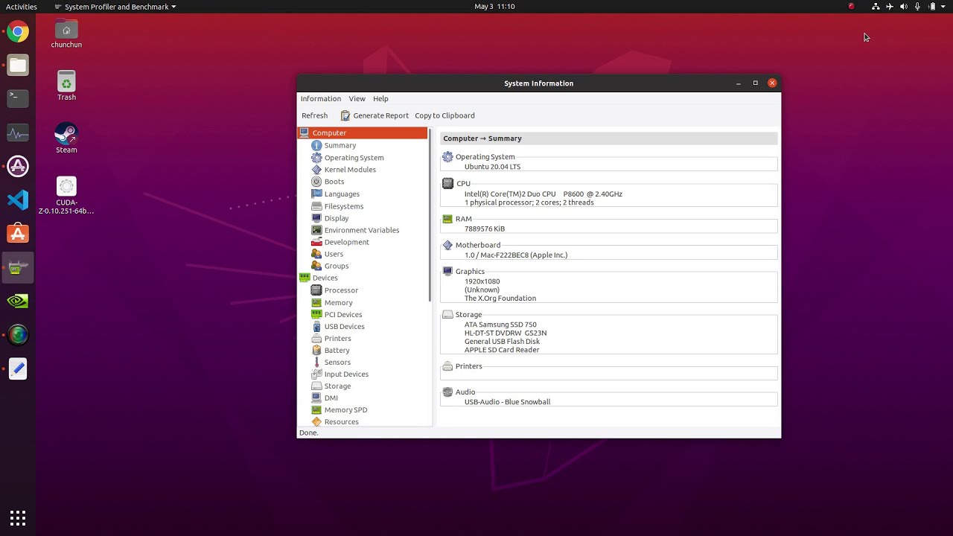Viewport: 953px width, 536px height.
Task: Select the Boots icon in sidebar
Action: click(x=316, y=182)
